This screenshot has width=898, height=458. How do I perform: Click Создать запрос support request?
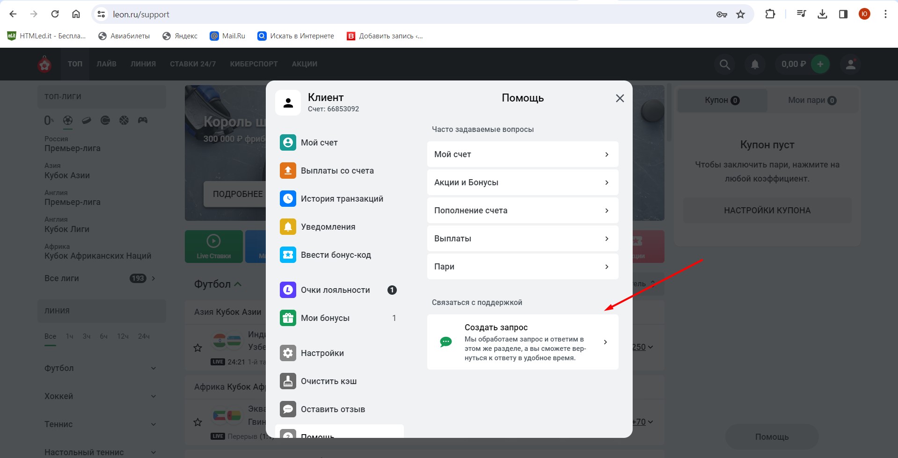click(522, 342)
